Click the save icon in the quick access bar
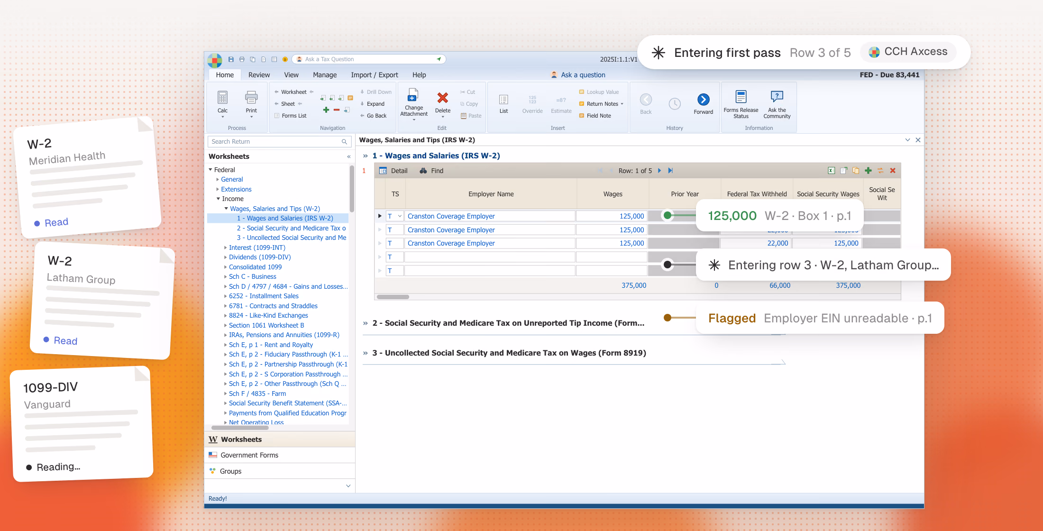The image size is (1043, 531). [x=231, y=59]
